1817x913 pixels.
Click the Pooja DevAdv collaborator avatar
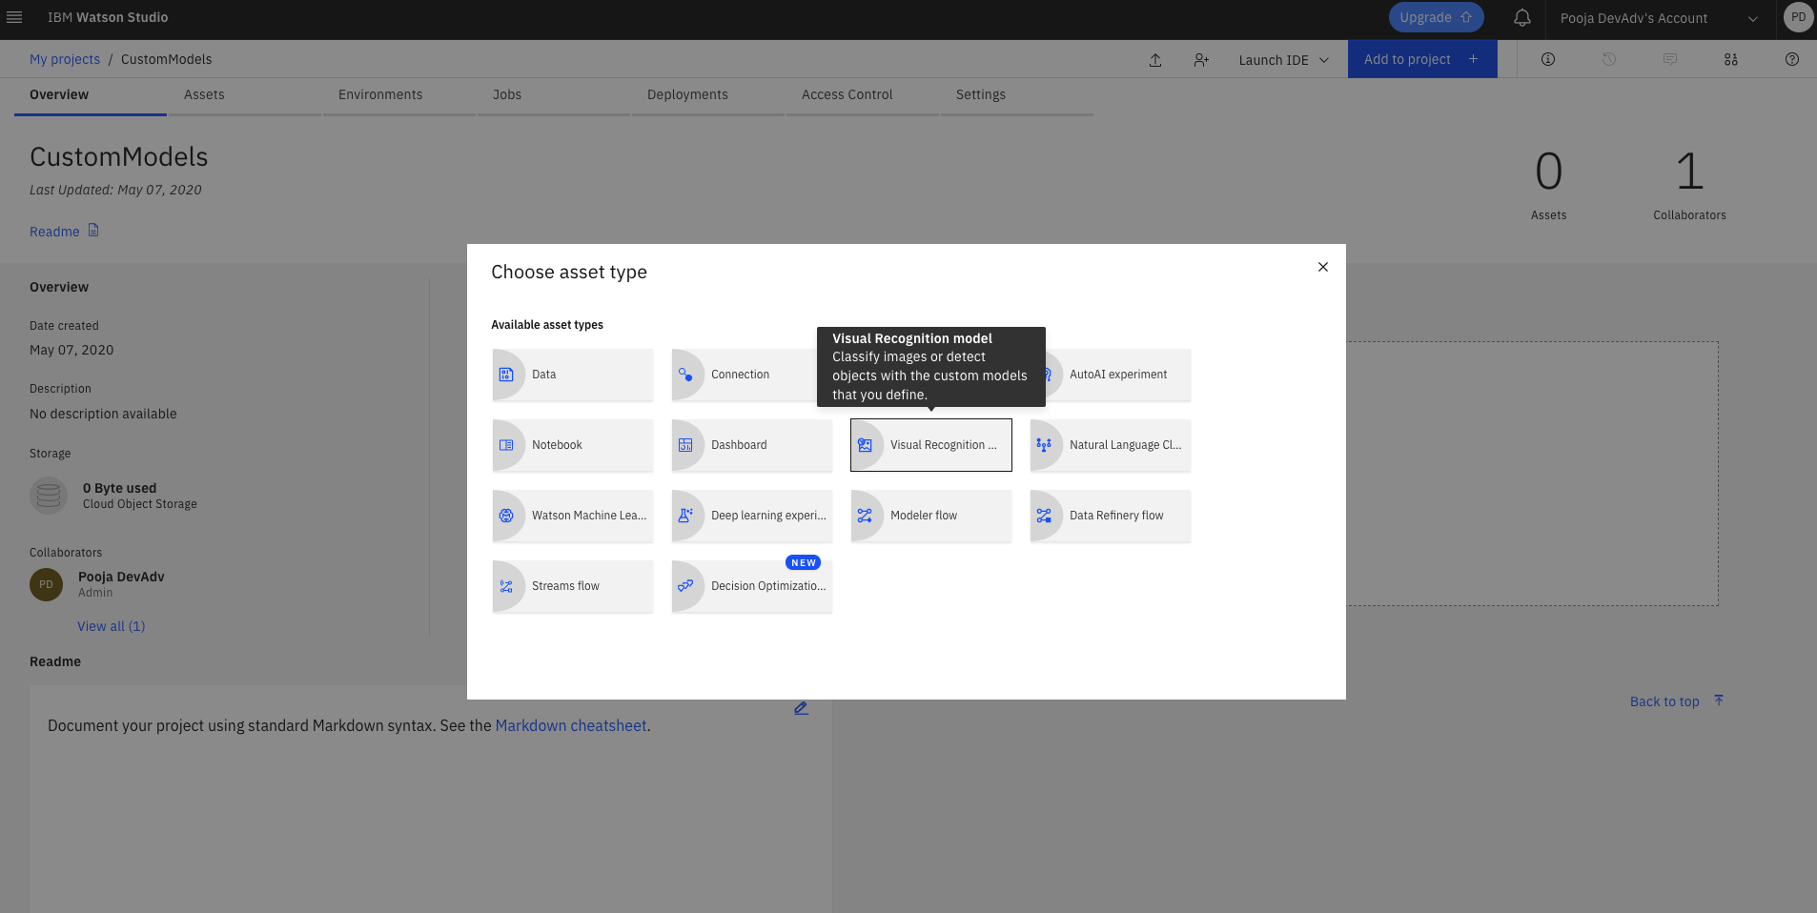coord(46,584)
